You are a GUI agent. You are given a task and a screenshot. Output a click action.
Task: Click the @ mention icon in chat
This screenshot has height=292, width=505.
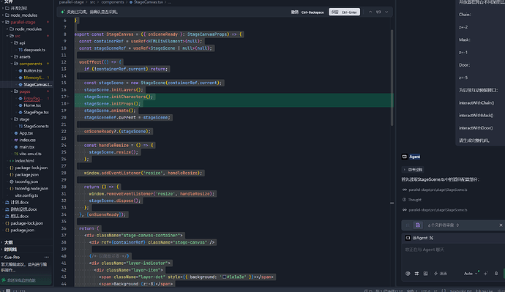tap(408, 273)
